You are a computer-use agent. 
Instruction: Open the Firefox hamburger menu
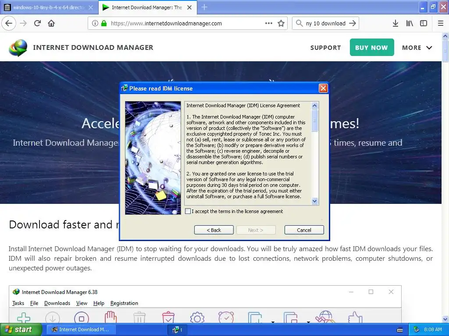click(x=441, y=23)
